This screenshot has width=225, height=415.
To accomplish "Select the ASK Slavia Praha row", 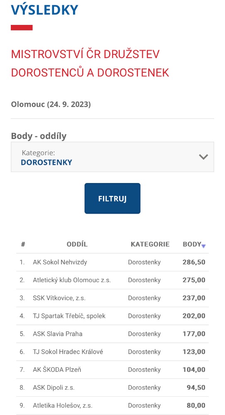I will (112, 334).
